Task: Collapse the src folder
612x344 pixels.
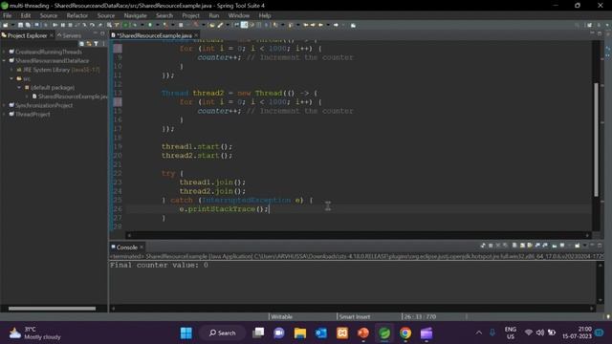Action: [11, 78]
